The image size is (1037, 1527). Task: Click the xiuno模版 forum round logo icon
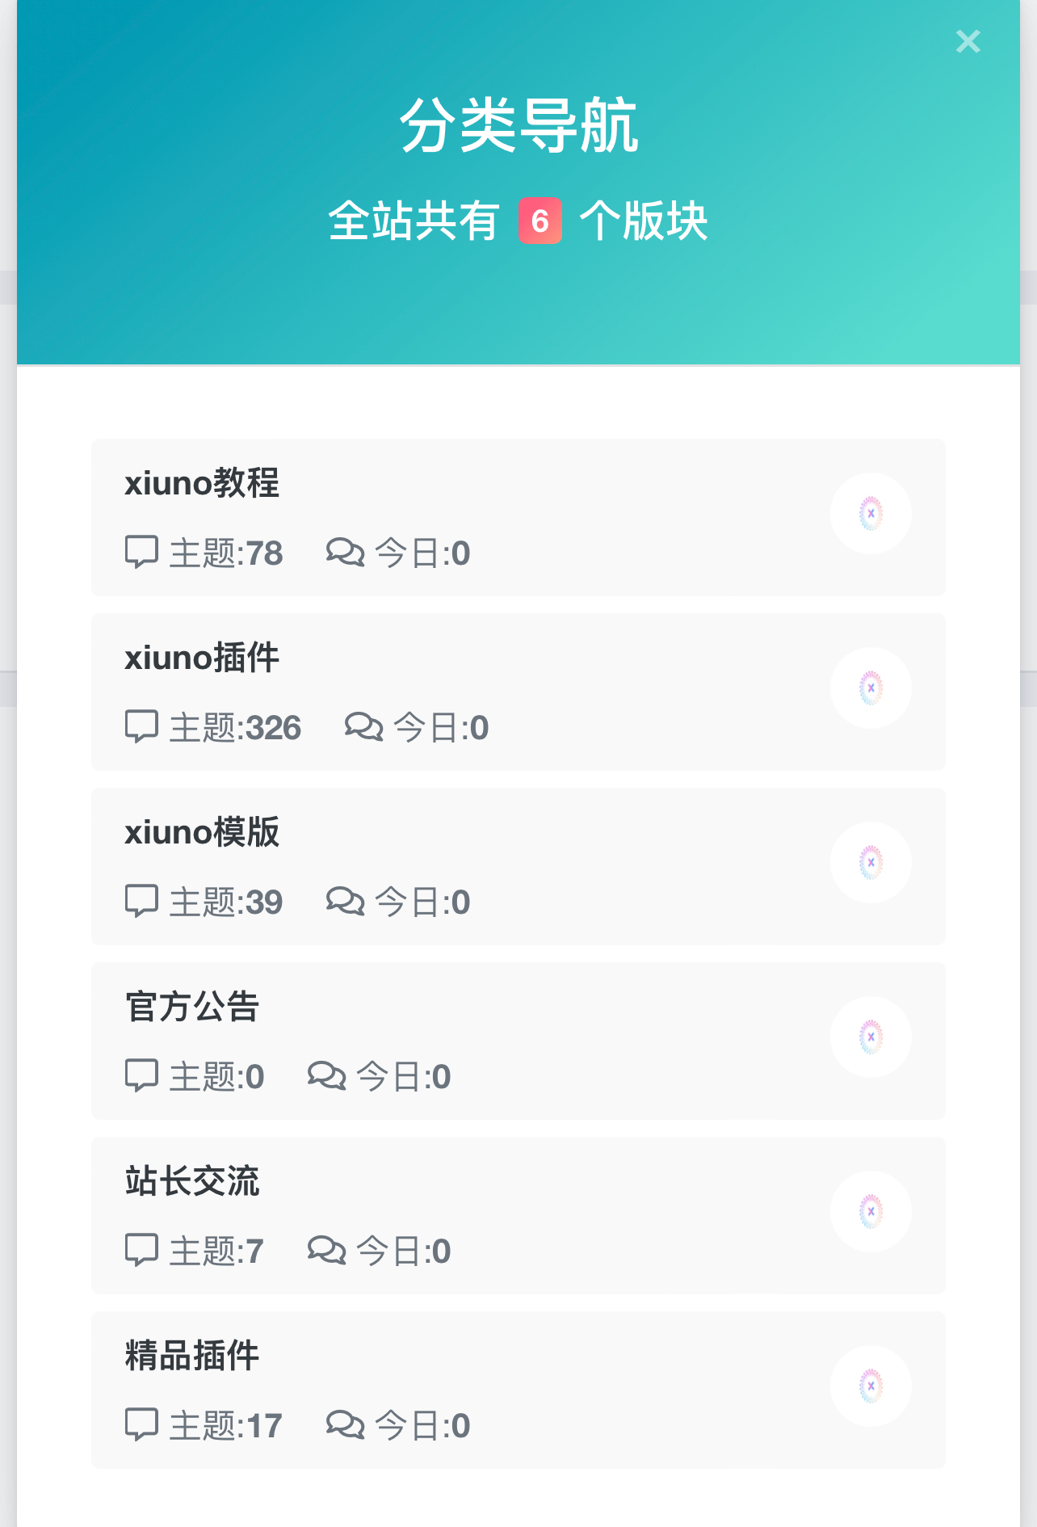(x=871, y=863)
